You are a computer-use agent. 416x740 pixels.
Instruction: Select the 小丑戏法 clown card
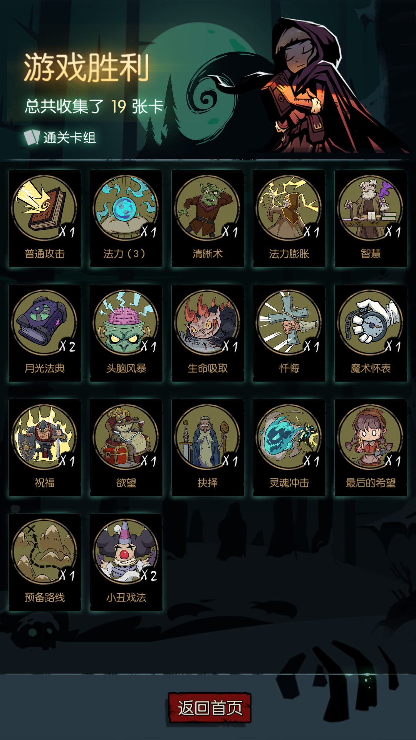point(126,562)
